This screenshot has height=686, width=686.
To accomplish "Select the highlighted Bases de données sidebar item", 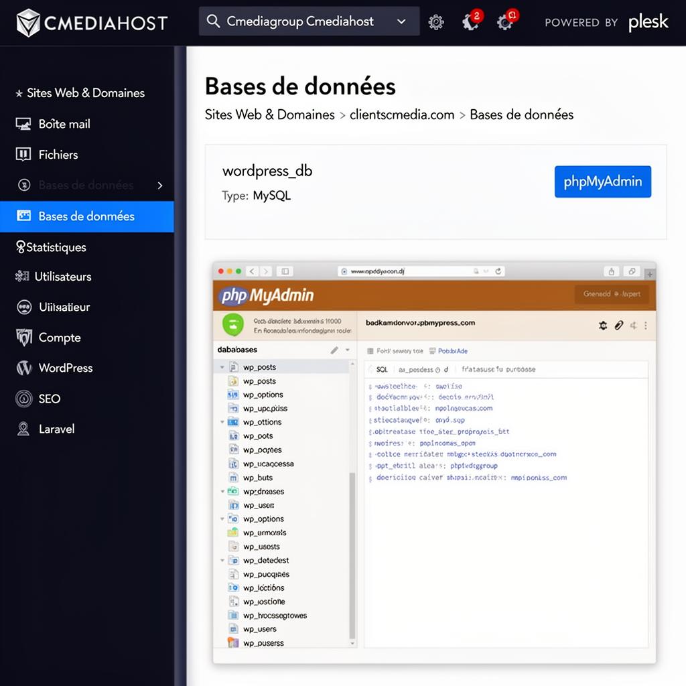I will [87, 216].
